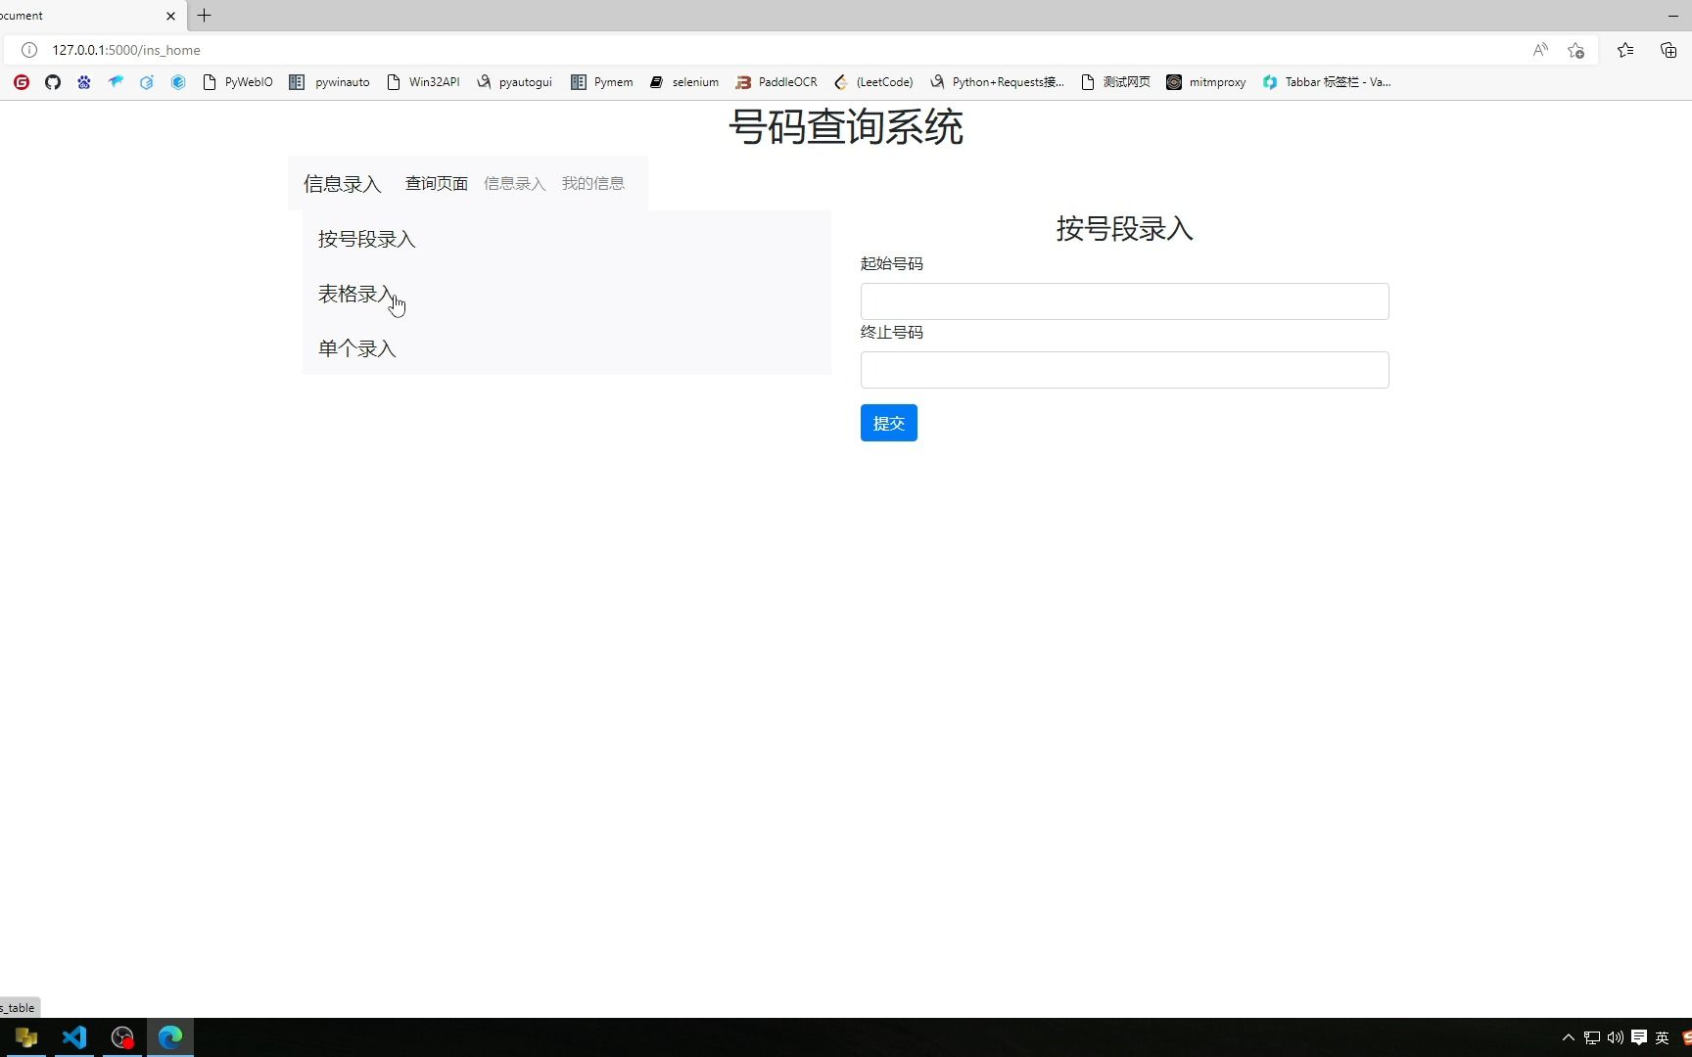This screenshot has height=1057, width=1692.
Task: Choose 按号段录入 in the side menu
Action: coord(367,239)
